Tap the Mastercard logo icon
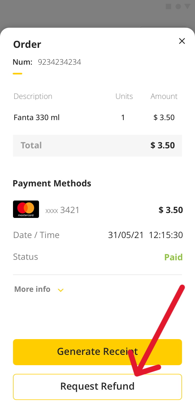 pos(26,209)
